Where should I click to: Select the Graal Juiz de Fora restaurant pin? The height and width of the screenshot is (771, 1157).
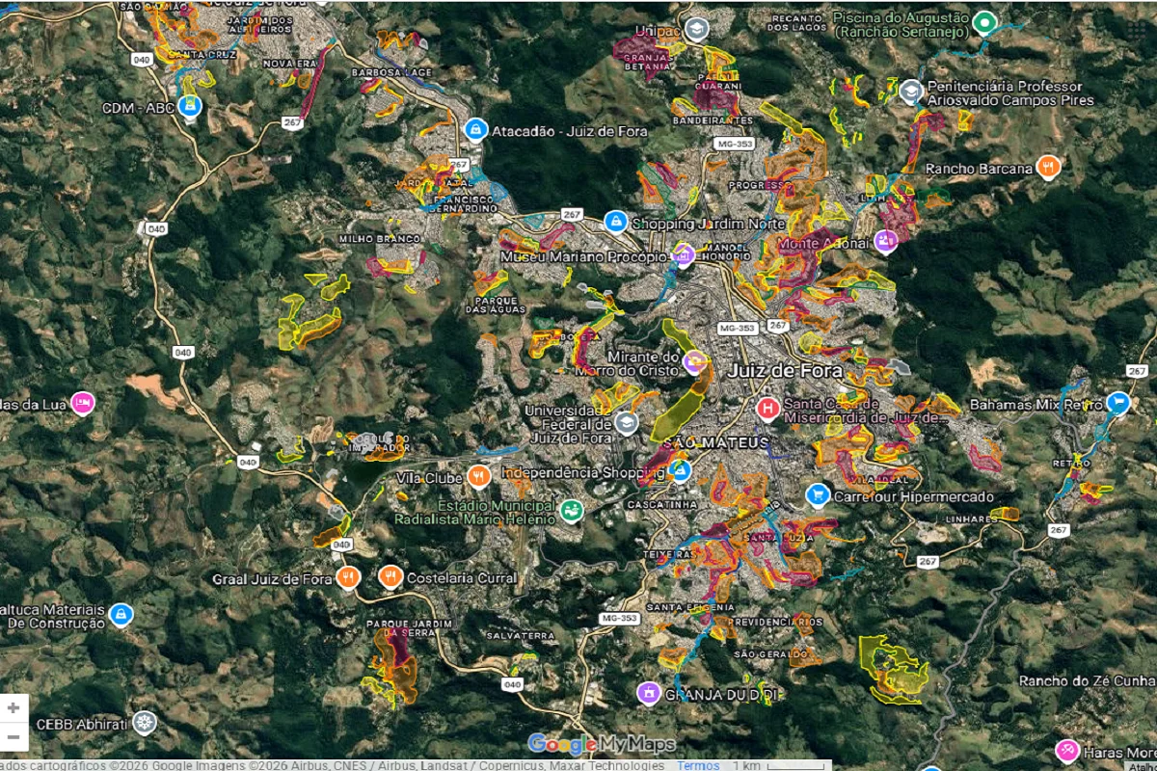pos(349,577)
